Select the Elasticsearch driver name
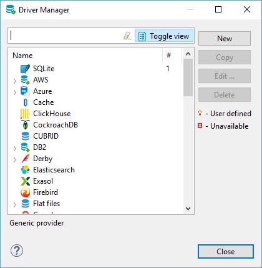This screenshot has height=268, width=262. point(54,170)
